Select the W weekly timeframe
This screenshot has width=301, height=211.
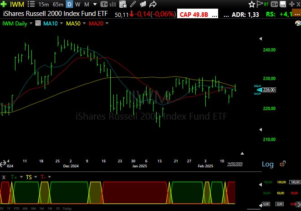click(77, 4)
